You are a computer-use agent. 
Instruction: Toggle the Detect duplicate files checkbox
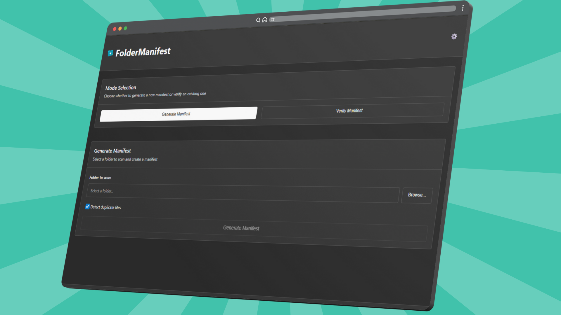pos(87,206)
